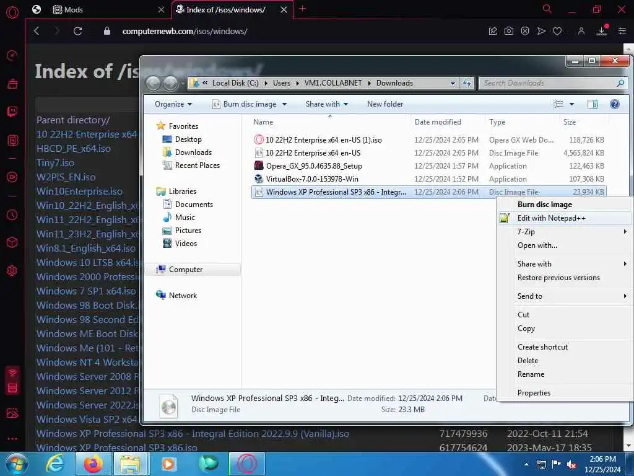
Task: Open the Opera account profile icon
Action: tap(581, 31)
